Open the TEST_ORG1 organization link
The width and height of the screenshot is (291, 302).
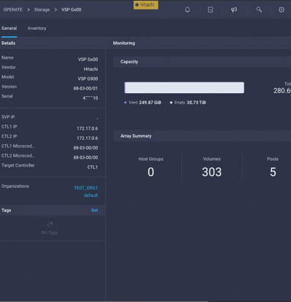[x=86, y=188]
